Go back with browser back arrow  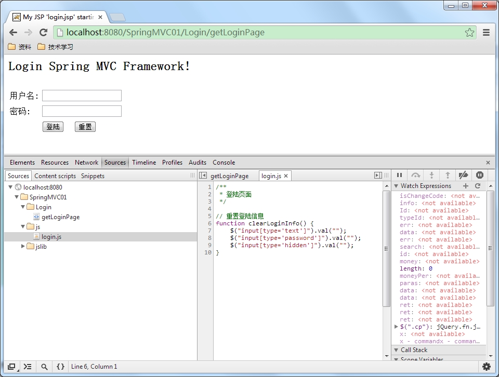pos(14,32)
